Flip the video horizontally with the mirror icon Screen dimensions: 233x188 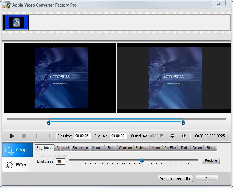click(x=184, y=136)
